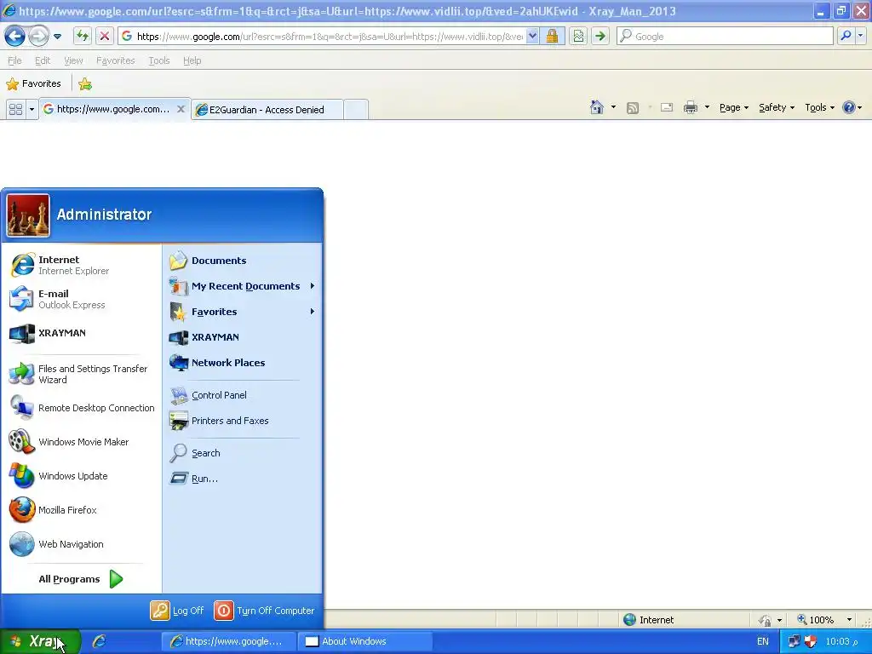
Task: Click the green Go arrow button
Action: (600, 36)
